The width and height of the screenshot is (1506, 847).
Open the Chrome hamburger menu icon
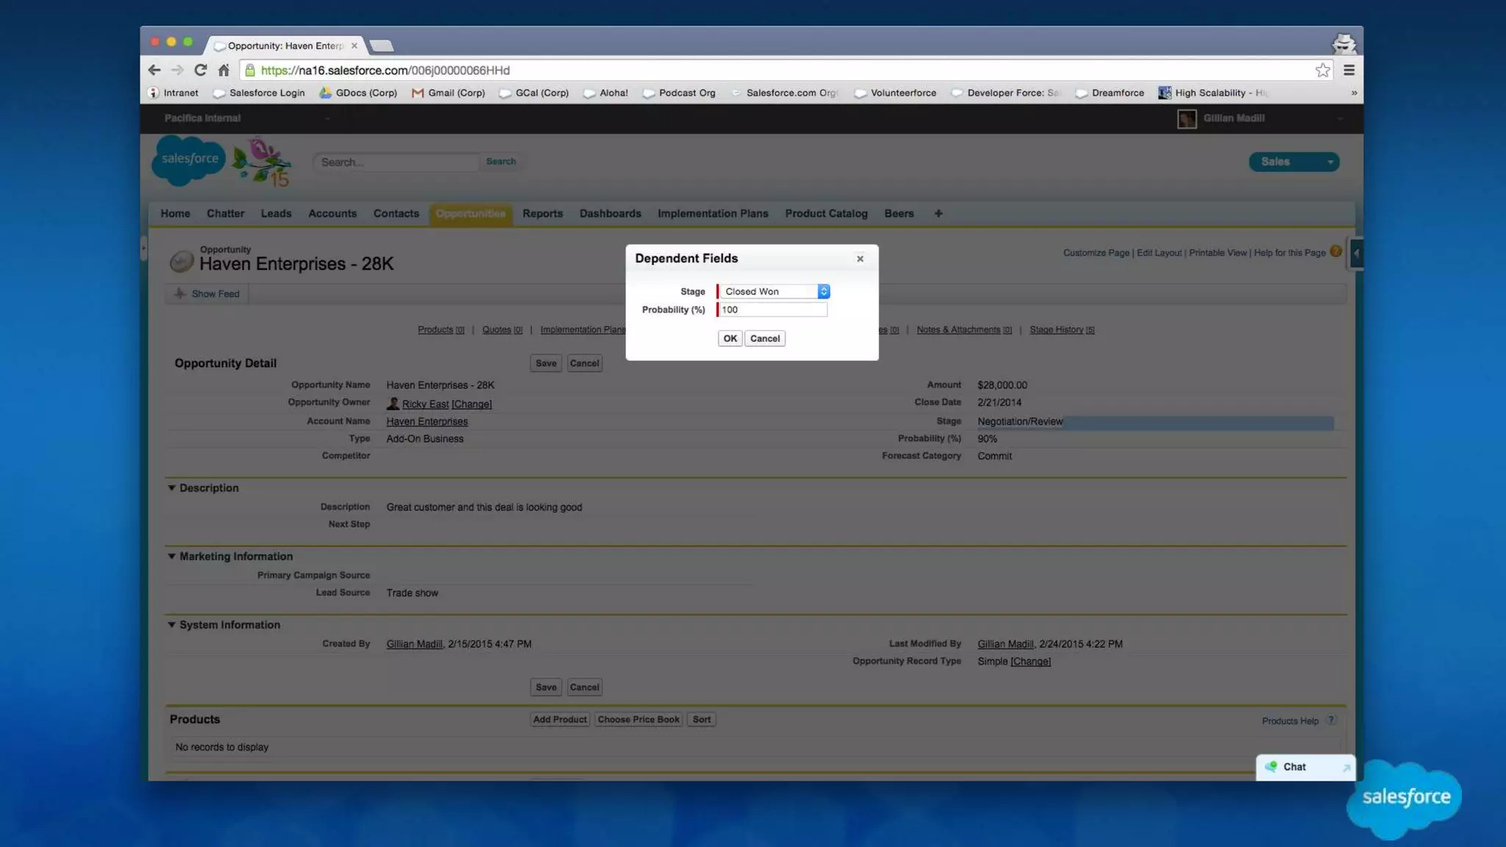[x=1349, y=70]
